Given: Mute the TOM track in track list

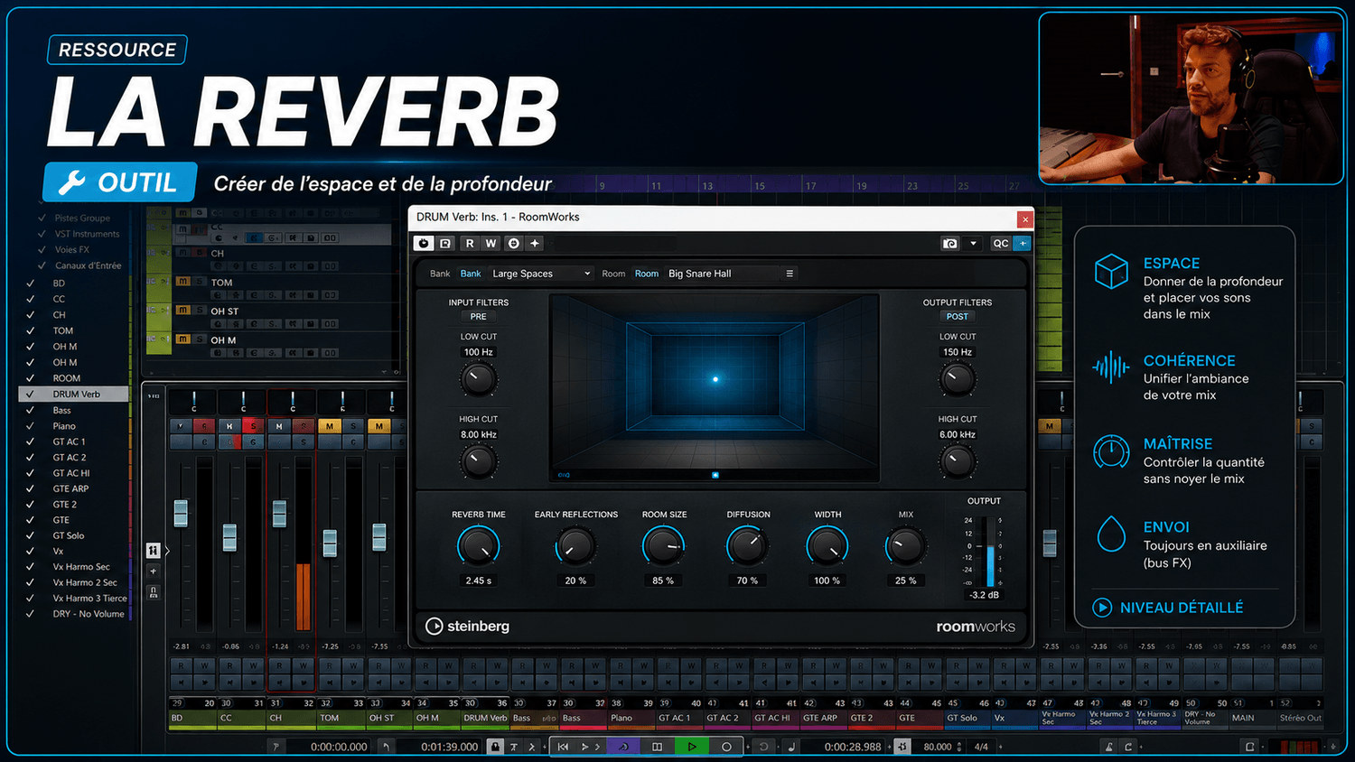Looking at the screenshot, I should (x=183, y=282).
